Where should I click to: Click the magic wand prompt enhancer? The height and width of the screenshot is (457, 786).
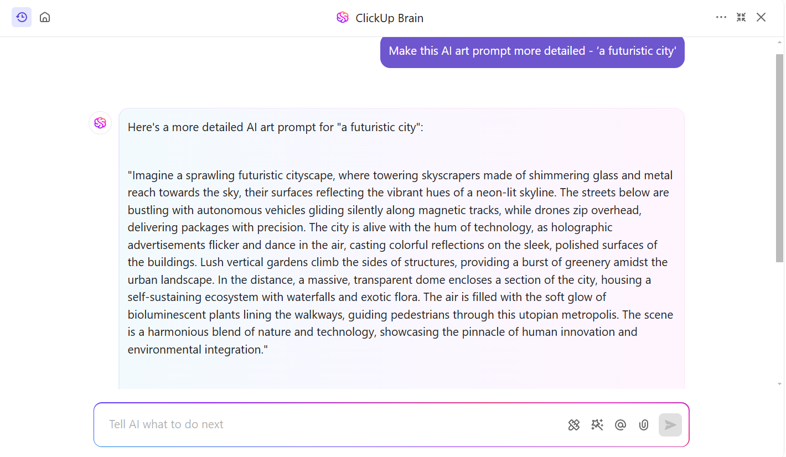tap(597, 425)
